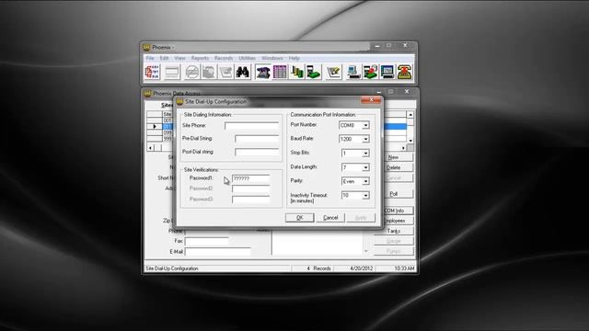Image resolution: width=589 pixels, height=331 pixels.
Task: Click the grayed edit-note icon left of binoculars
Action: (225, 72)
